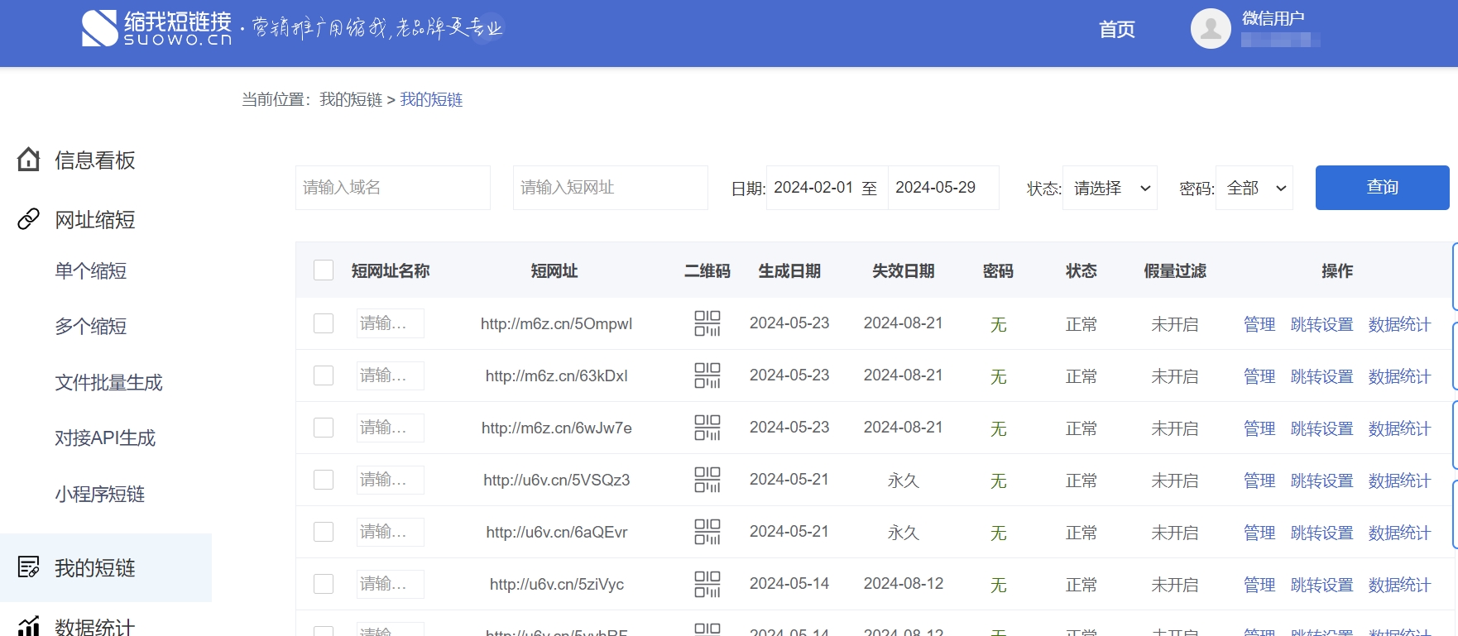Toggle the select-all checkbox in table header
Screen dimensions: 1458x636
tap(324, 270)
